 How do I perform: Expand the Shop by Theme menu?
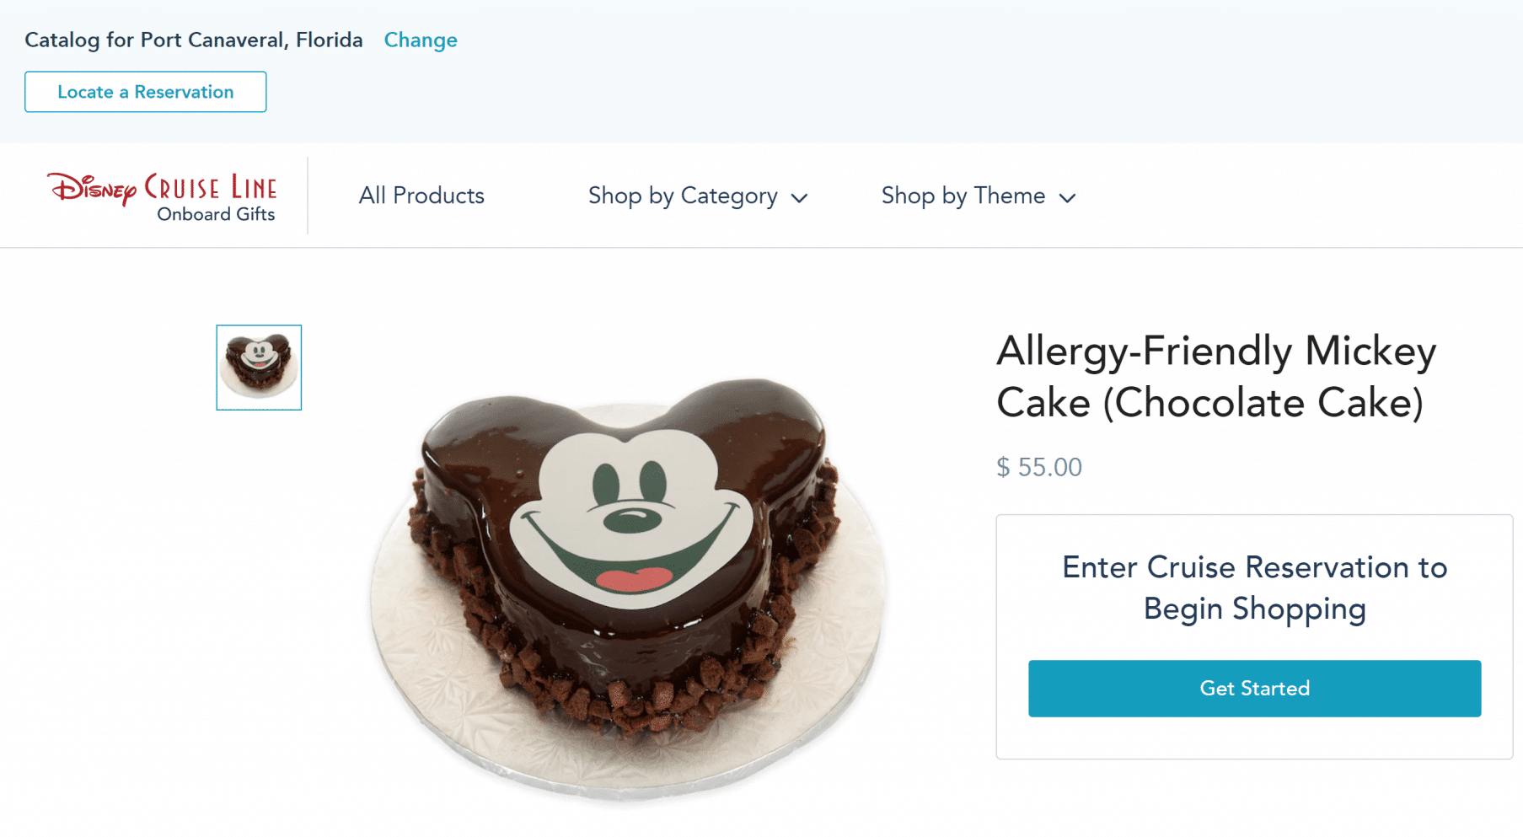[x=979, y=196]
